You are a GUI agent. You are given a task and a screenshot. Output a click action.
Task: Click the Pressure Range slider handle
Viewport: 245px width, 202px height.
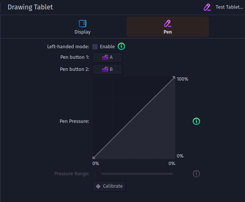pyautogui.click(x=98, y=174)
